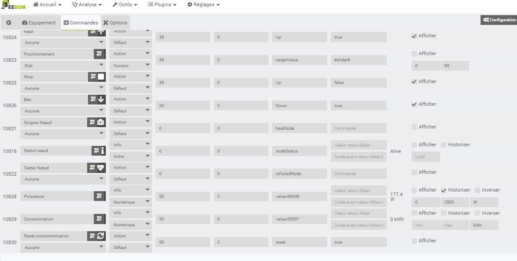Viewport: 517px width, 261px height.
Task: Click the 2500 max value field for Puissance
Action: (455, 202)
